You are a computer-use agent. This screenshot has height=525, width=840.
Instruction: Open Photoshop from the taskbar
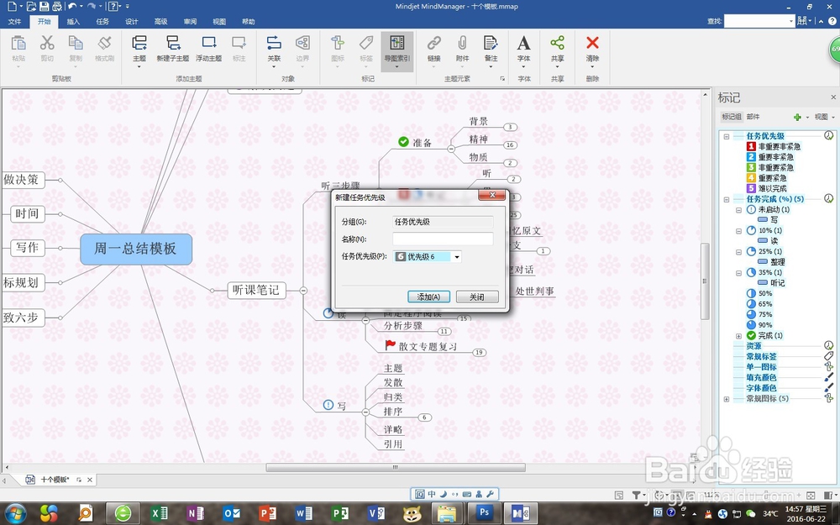click(485, 512)
